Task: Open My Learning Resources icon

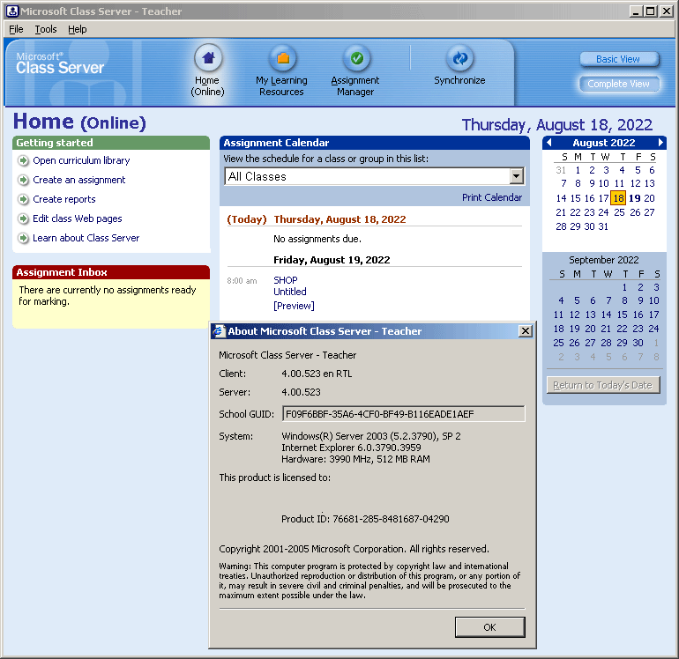Action: [283, 58]
